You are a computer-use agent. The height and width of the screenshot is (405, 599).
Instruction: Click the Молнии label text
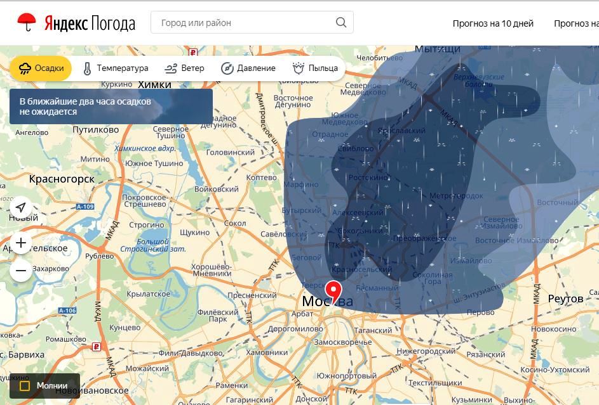click(x=52, y=385)
